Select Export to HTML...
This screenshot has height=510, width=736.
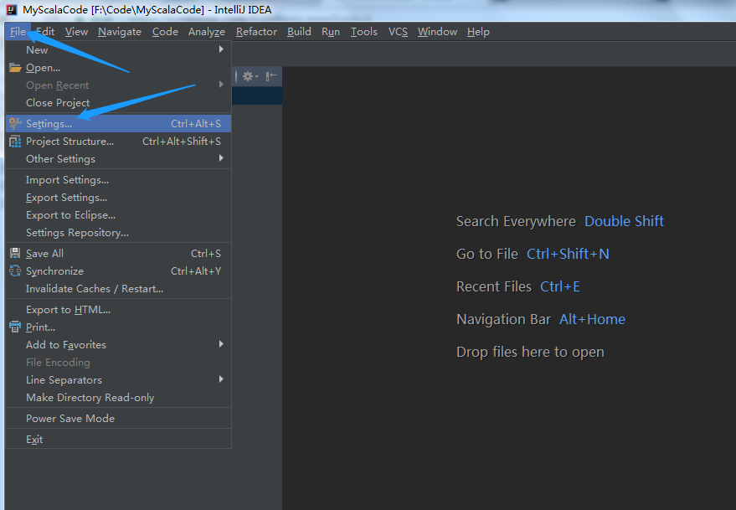[118, 310]
